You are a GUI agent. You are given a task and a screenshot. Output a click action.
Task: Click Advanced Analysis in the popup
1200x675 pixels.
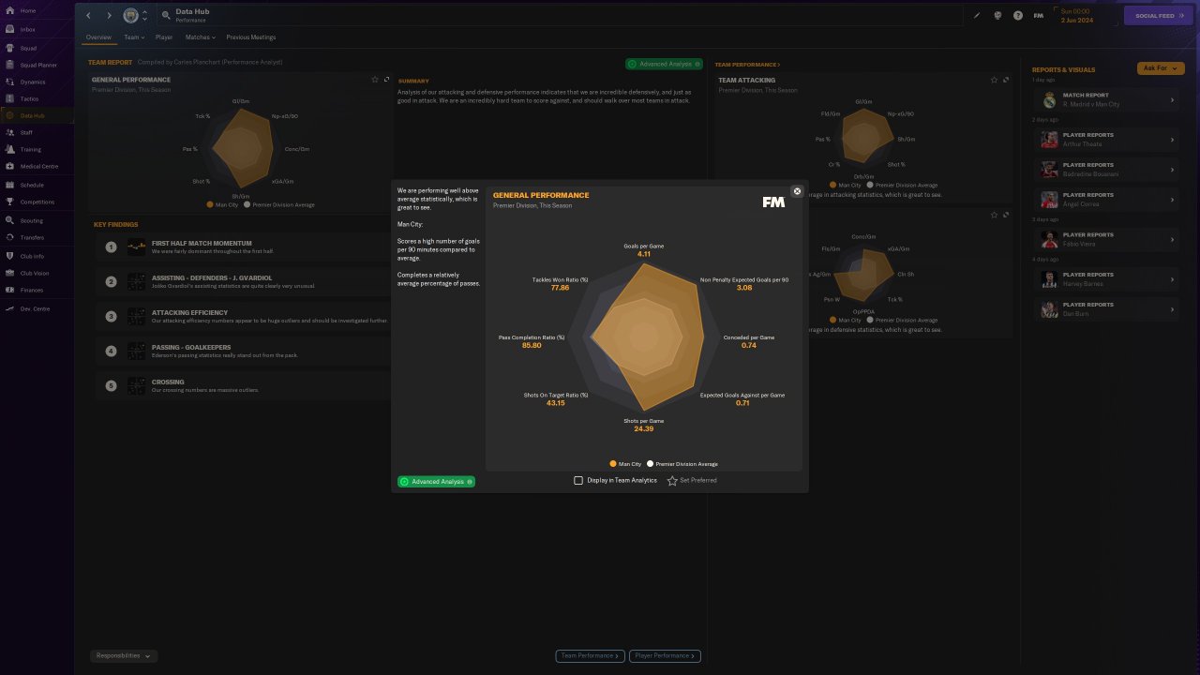coord(436,482)
